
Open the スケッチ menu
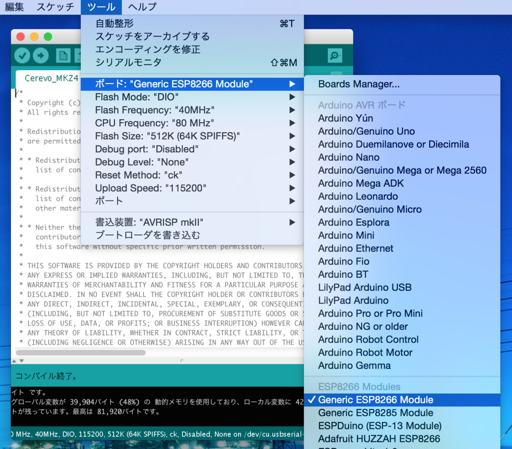(55, 7)
